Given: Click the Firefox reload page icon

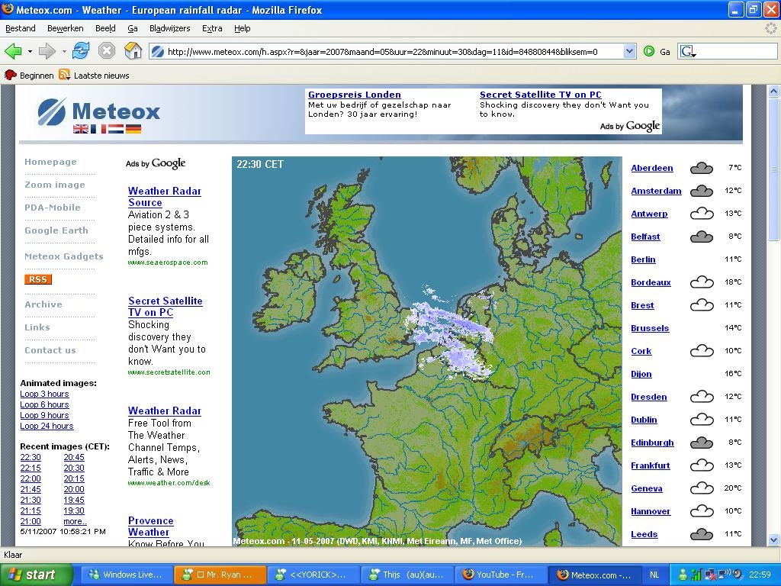Looking at the screenshot, I should point(81,51).
